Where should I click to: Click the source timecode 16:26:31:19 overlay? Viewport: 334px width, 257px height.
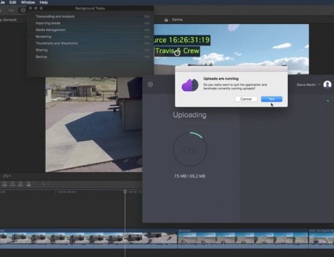coord(182,40)
